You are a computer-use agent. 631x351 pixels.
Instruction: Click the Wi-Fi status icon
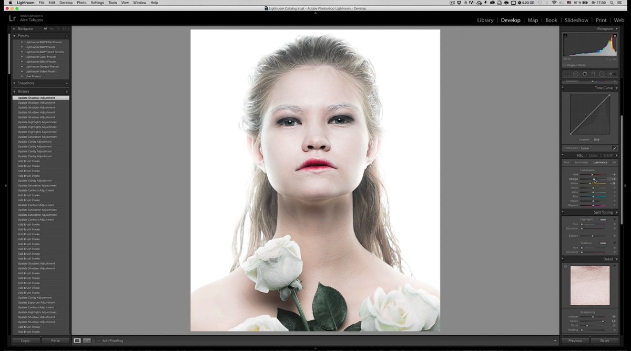click(554, 3)
